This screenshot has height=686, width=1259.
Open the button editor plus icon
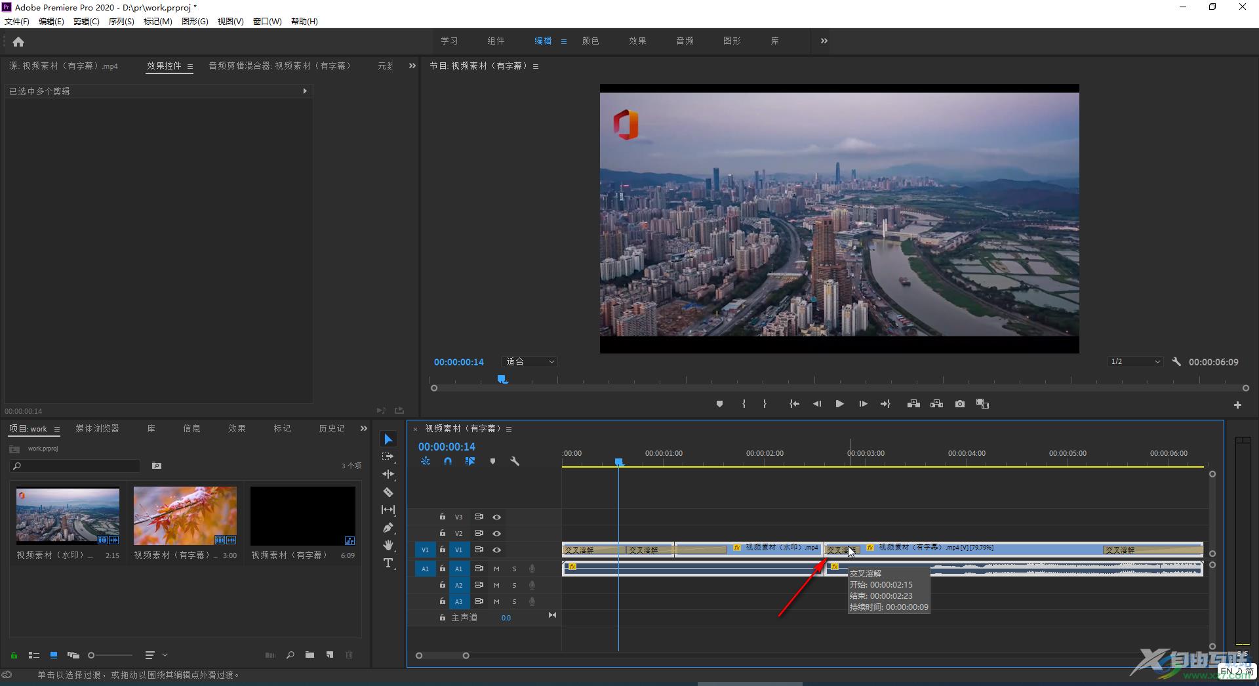tap(1237, 405)
